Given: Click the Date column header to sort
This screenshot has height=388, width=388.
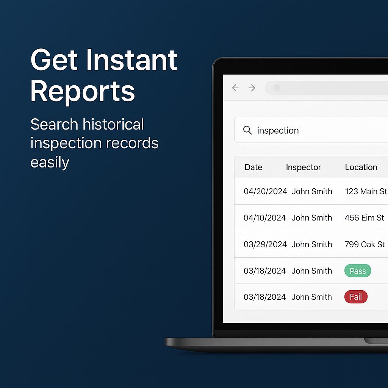Looking at the screenshot, I should [253, 167].
